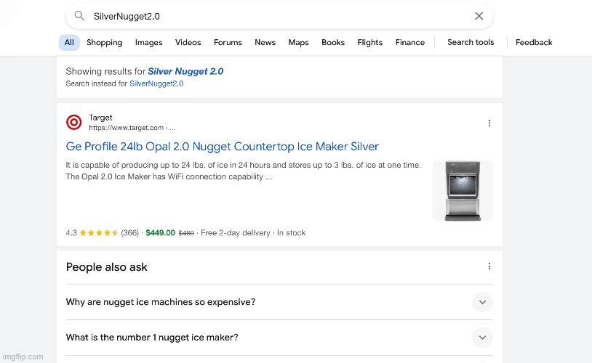Viewport: 592px width, 363px height.
Task: Click the magnifying glass search icon
Action: pos(79,16)
